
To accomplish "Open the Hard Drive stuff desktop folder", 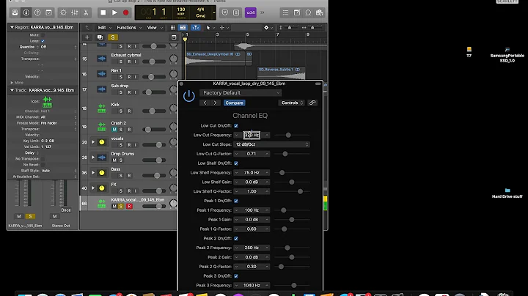I will 507,193.
